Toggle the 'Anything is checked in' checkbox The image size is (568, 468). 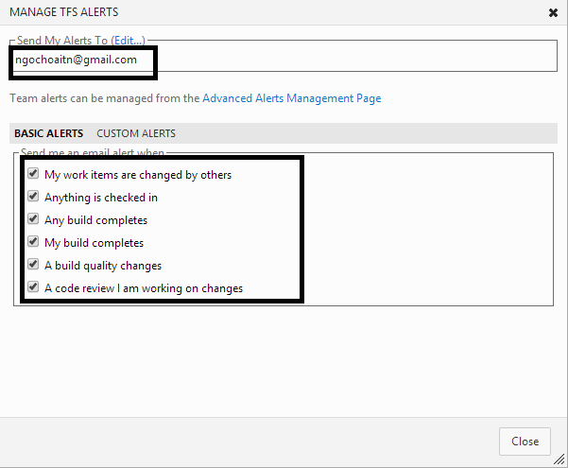[x=33, y=197]
